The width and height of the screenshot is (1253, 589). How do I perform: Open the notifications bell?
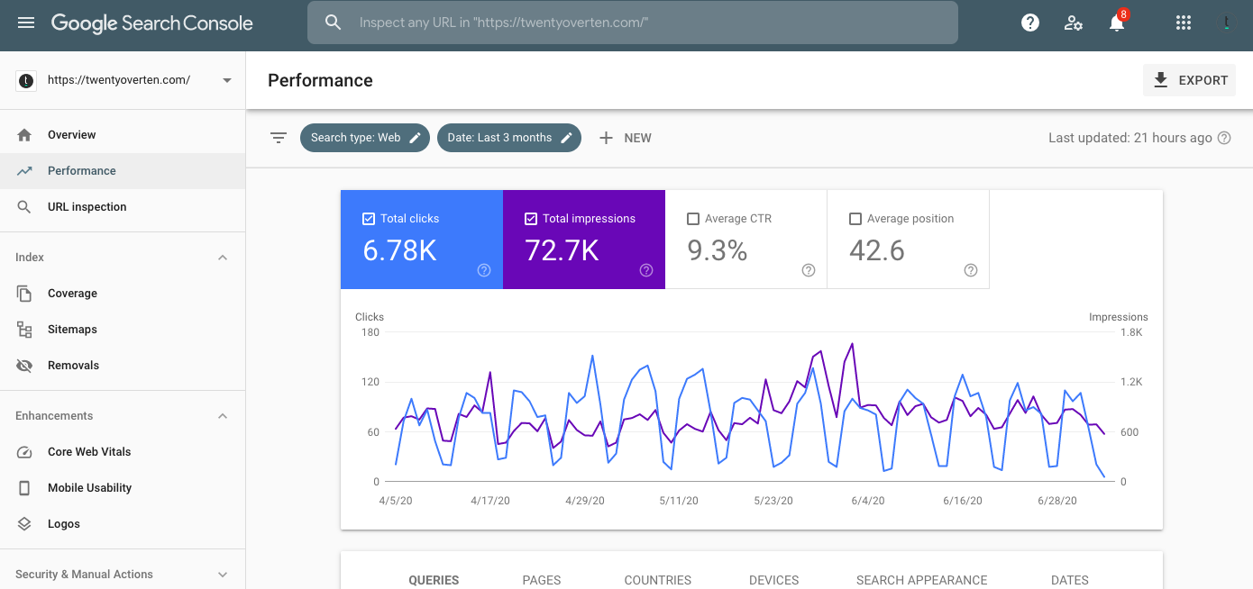[1117, 23]
